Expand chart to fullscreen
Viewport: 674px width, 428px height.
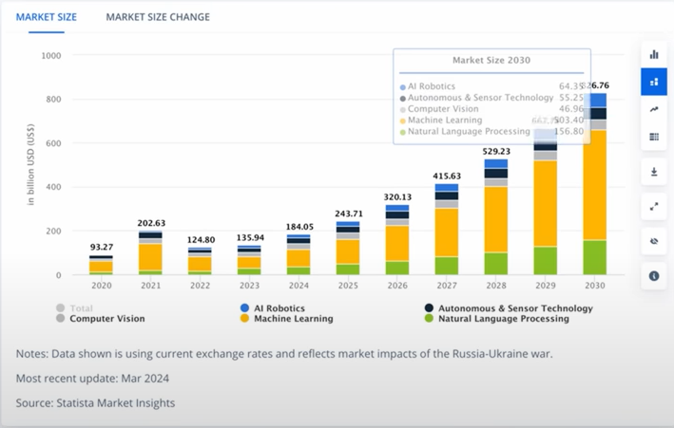654,206
